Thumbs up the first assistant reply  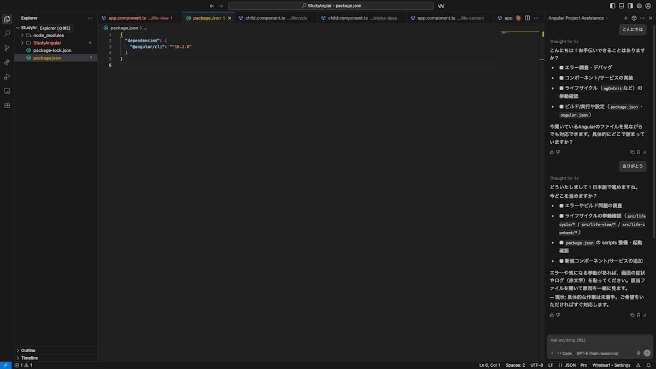(x=552, y=152)
